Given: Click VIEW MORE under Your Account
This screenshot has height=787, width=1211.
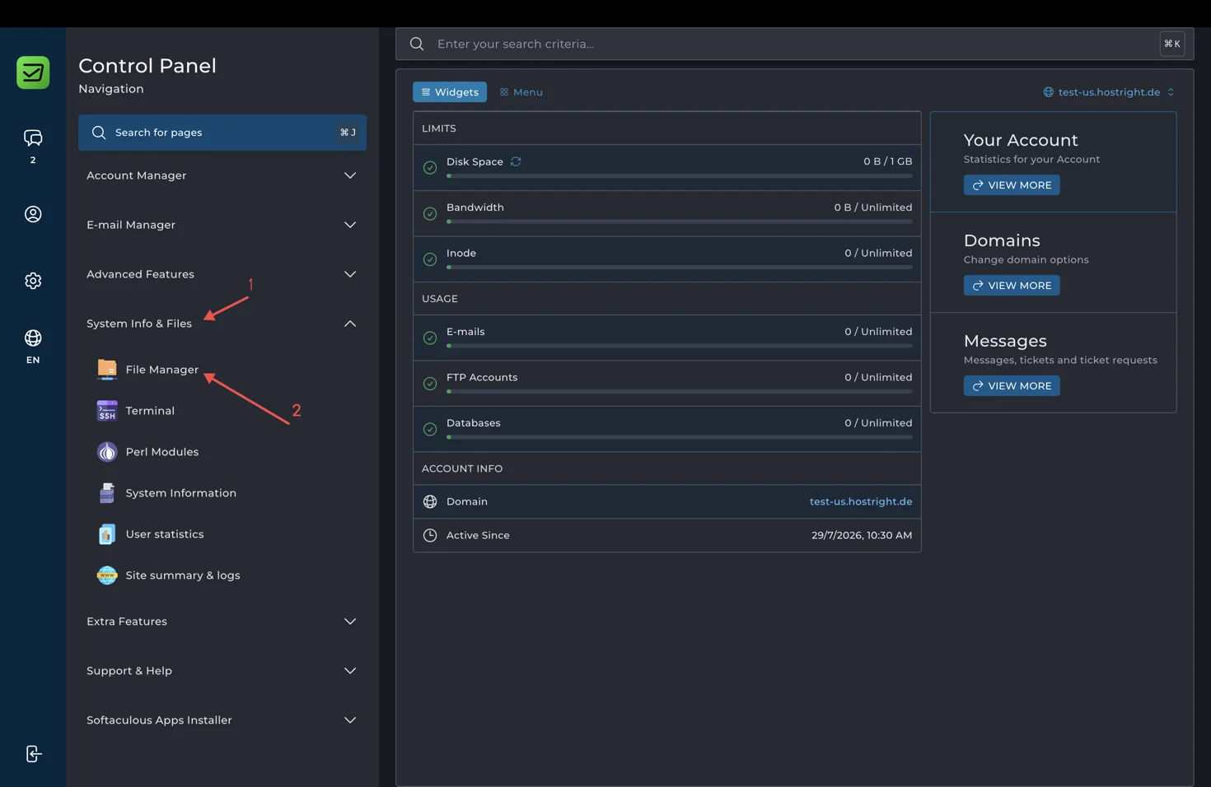Looking at the screenshot, I should click(1012, 185).
